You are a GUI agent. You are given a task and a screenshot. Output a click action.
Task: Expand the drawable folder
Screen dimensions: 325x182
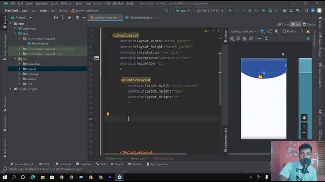coord(19,64)
